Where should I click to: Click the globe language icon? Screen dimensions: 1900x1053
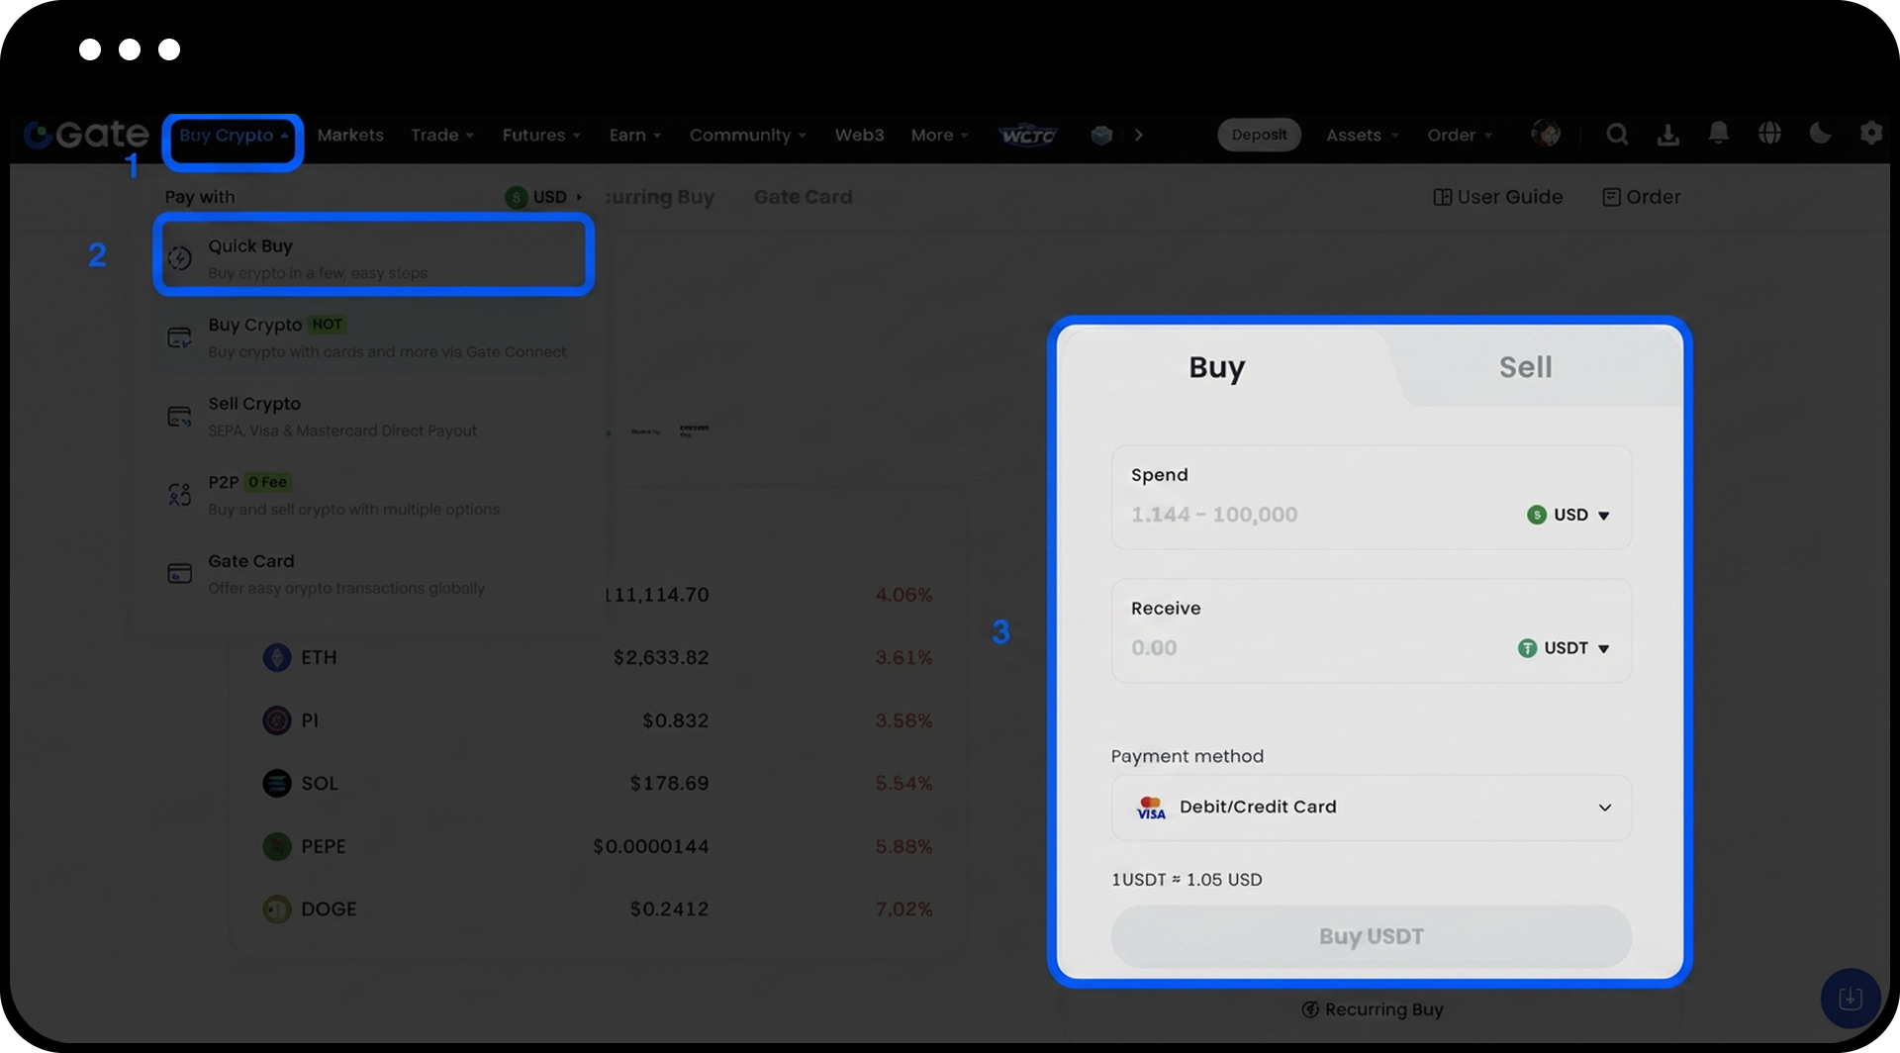(x=1769, y=134)
